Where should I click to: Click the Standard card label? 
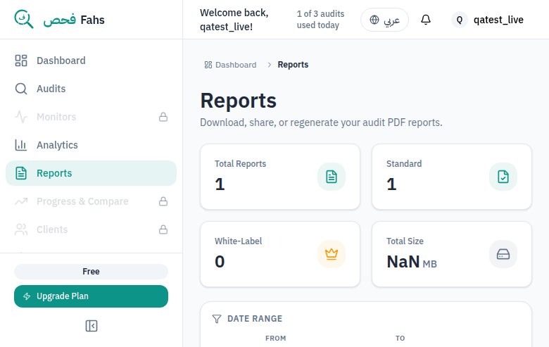404,164
